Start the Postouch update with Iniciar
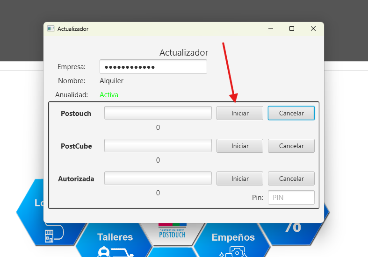Screen dimensions: 368x257 tap(239, 113)
